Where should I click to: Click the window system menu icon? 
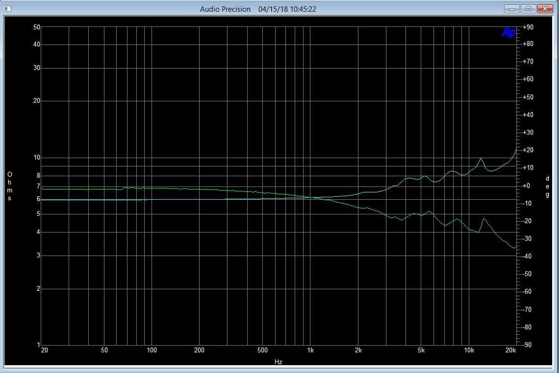click(x=7, y=8)
